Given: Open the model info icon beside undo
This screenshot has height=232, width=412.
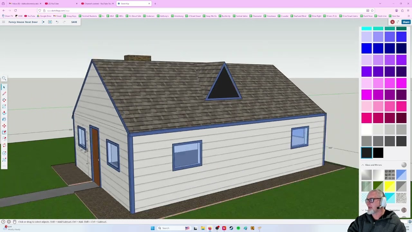Looking at the screenshot, I should tap(50, 22).
